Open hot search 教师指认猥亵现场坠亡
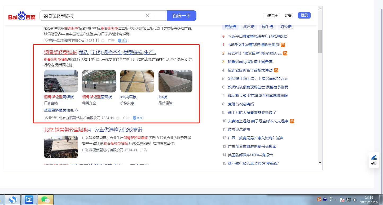 [258, 87]
